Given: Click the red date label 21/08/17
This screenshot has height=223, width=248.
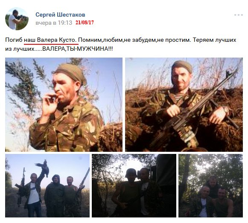Looking at the screenshot, I should click(x=85, y=23).
